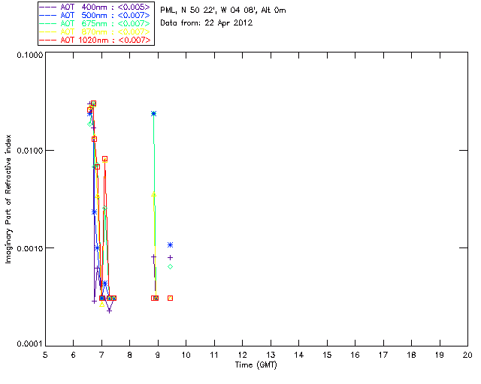
Task: Click the 0.0100 y-axis tick label
Action: tap(29, 151)
